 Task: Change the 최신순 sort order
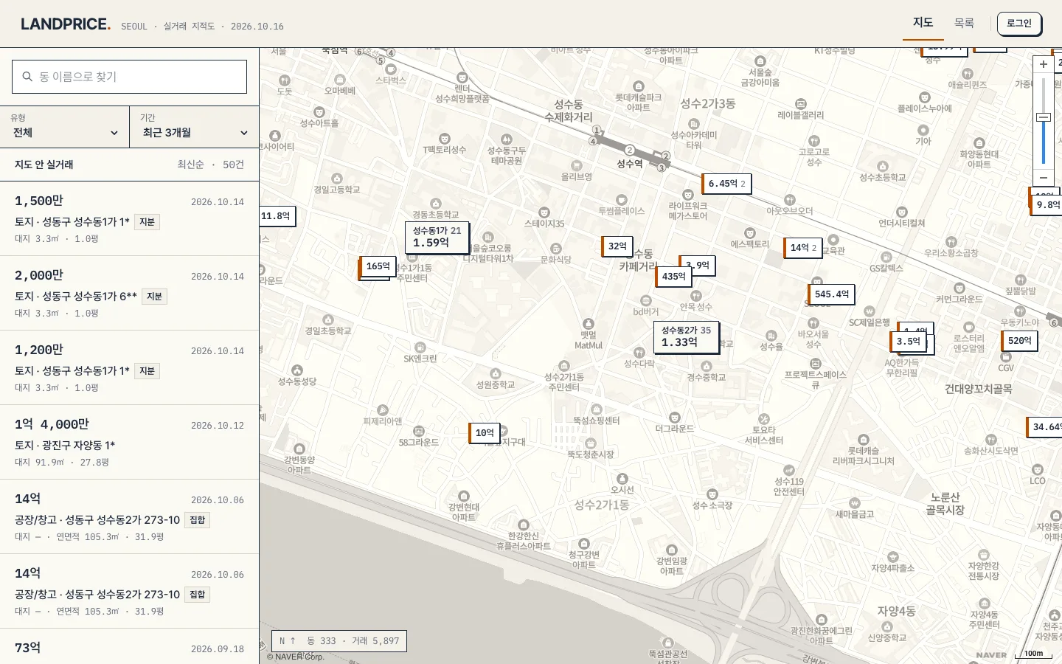tap(190, 165)
